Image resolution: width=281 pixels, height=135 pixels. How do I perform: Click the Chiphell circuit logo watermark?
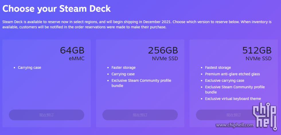tap(265, 116)
